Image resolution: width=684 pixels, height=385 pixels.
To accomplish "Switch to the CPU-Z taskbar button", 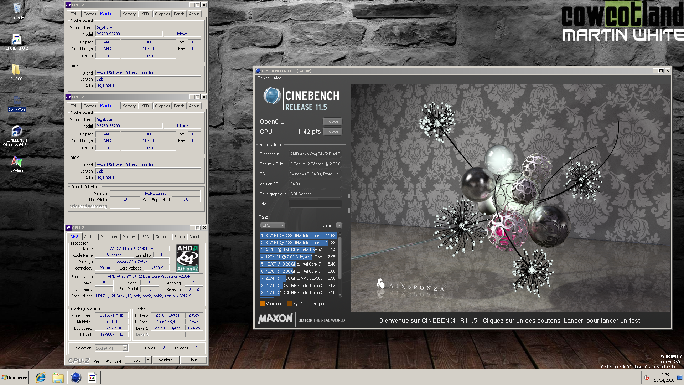I will click(x=93, y=378).
